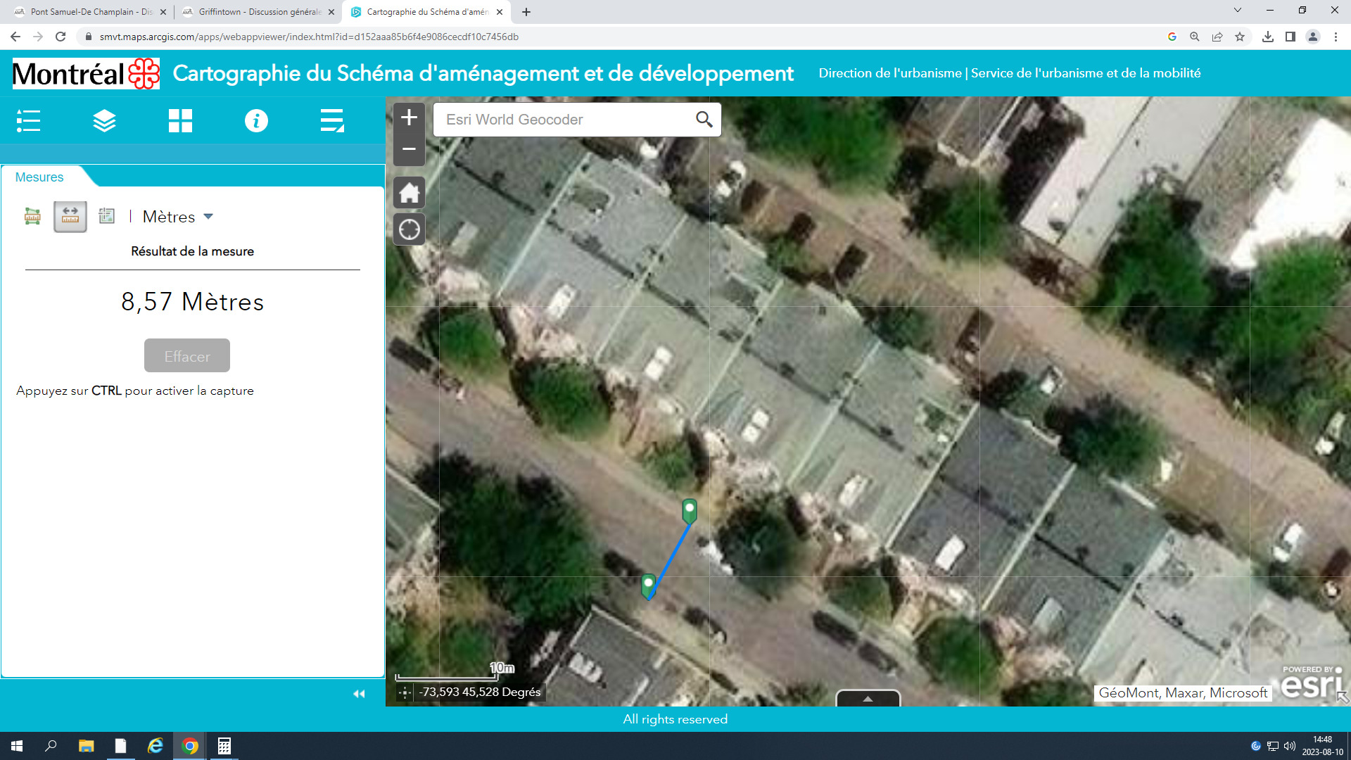Switch to the Griffintown discussion tab
The image size is (1351, 760).
pyautogui.click(x=258, y=12)
